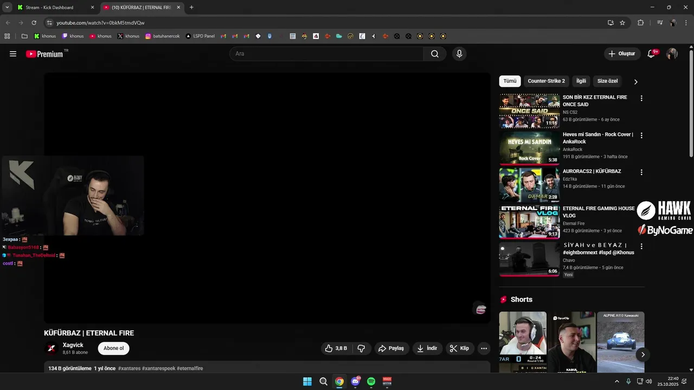
Task: Click the #eternalfire hashtag
Action: click(x=190, y=368)
